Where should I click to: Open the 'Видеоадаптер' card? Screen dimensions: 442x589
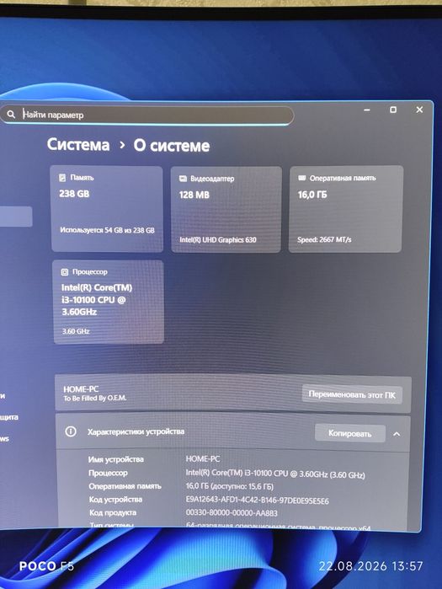pyautogui.click(x=226, y=210)
